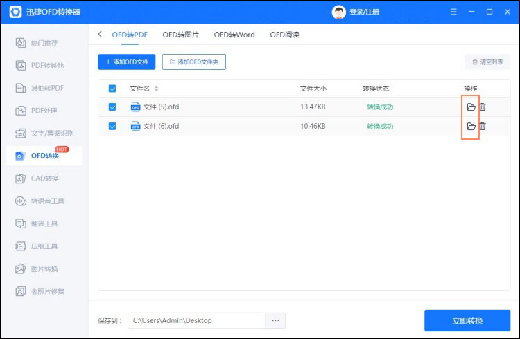This screenshot has width=520, height=339.
Task: Switch to the OFD转图片 tab
Action: 180,35
